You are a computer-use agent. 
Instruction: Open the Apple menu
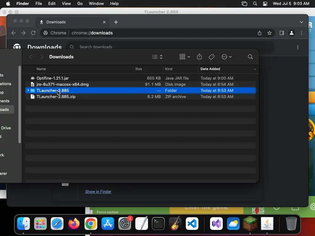click(8, 4)
